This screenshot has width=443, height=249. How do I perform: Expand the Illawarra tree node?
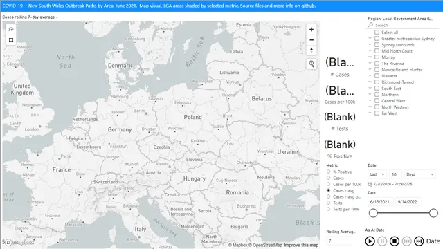[x=370, y=75]
